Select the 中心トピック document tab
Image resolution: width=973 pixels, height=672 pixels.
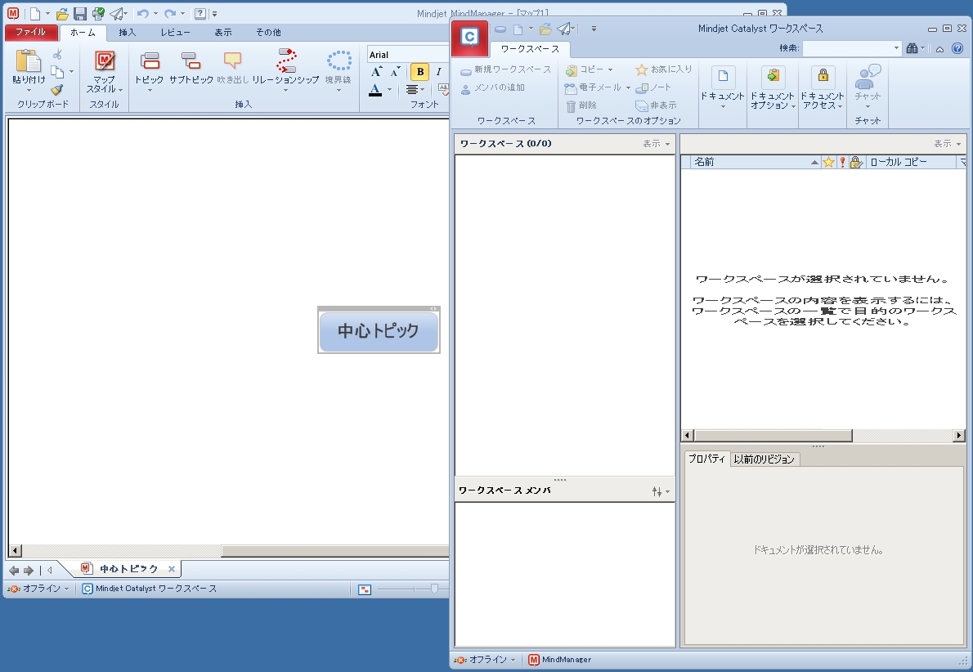pos(128,569)
